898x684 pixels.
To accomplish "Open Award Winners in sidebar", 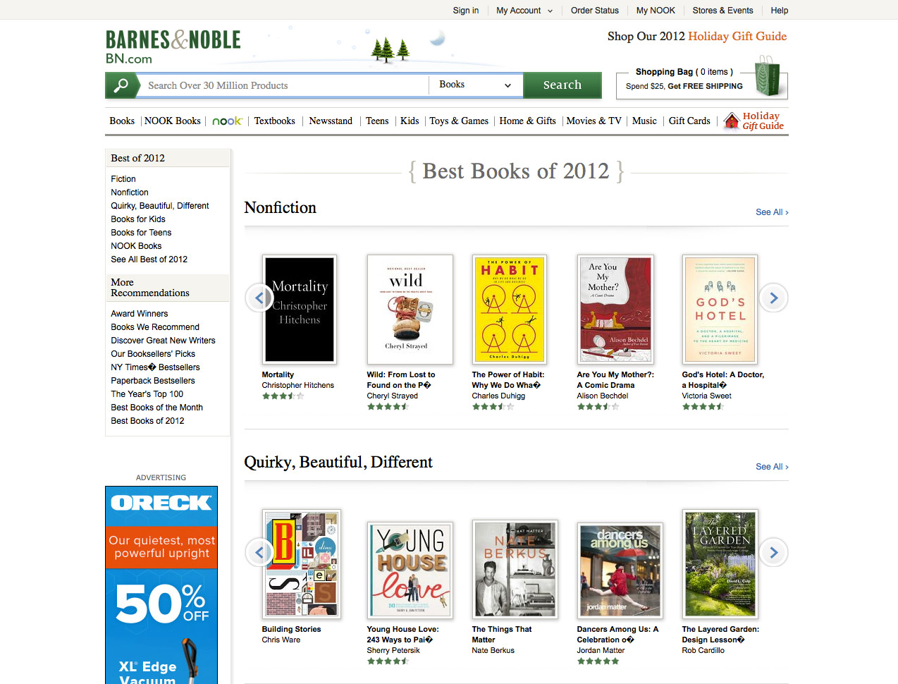I will 140,314.
